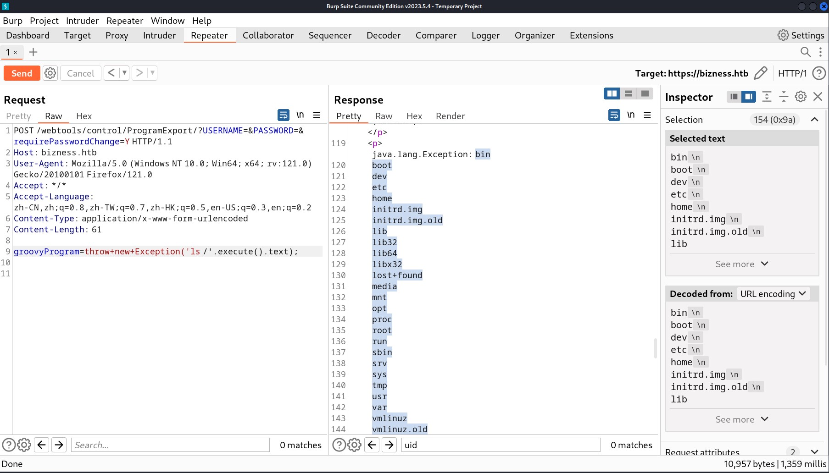Expand the Request attributes section
This screenshot has height=473, width=829.
coord(814,452)
